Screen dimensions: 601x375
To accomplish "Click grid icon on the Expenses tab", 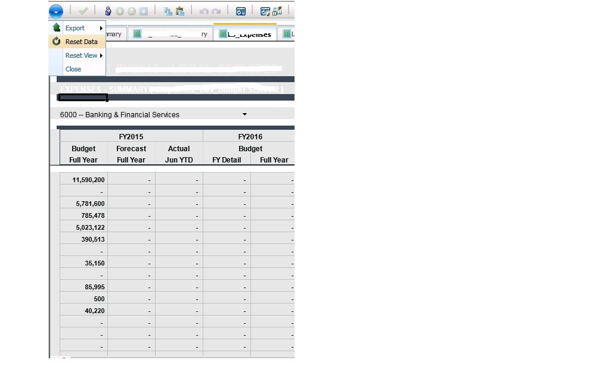I will pyautogui.click(x=223, y=34).
